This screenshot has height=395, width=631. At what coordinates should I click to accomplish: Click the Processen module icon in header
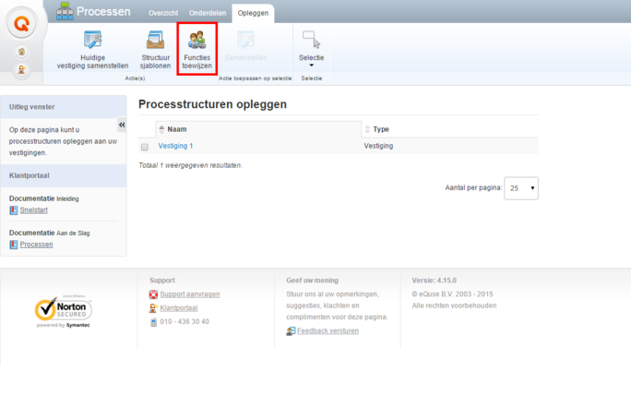pos(65,11)
